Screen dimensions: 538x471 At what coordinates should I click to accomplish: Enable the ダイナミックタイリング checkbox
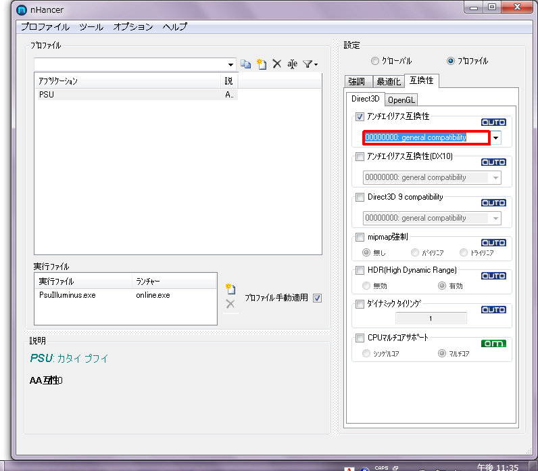coord(360,305)
